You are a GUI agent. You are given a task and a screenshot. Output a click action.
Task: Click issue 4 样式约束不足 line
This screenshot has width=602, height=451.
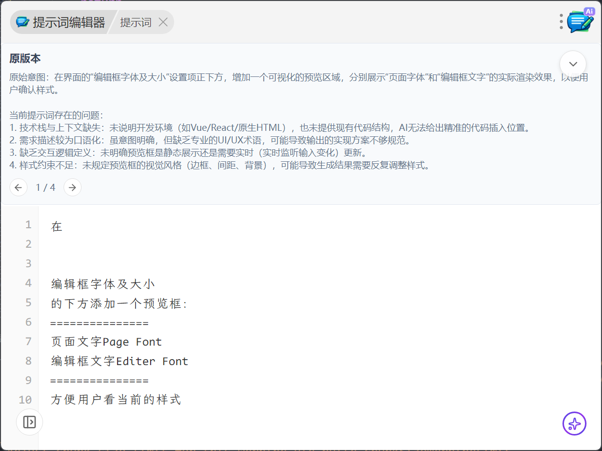click(220, 165)
